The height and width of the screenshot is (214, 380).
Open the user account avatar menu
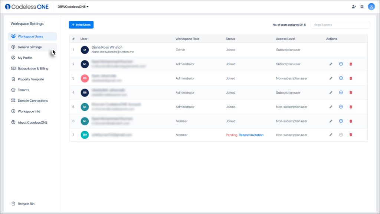pos(371,7)
